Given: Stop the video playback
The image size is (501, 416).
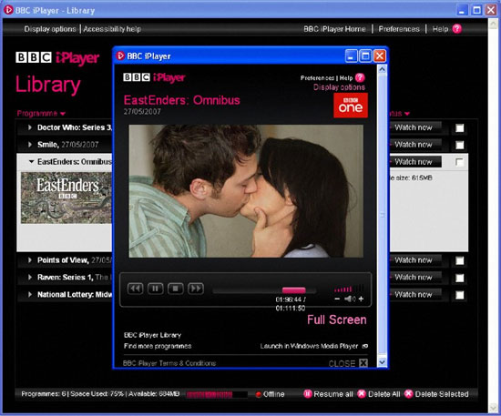Looking at the screenshot, I should (176, 289).
